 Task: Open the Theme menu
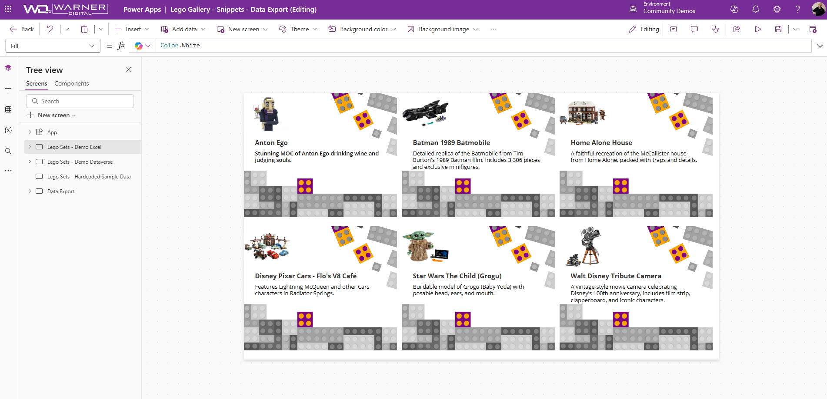[x=298, y=29]
